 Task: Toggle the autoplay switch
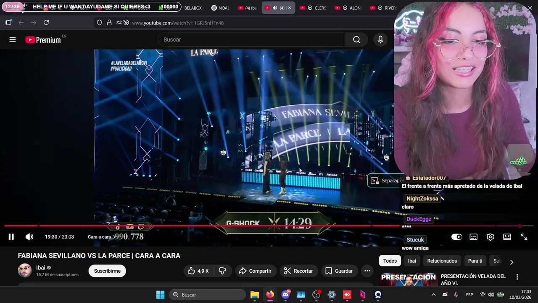coord(456,237)
